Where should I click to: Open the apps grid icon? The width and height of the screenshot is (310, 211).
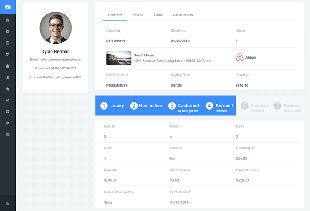(x=8, y=112)
